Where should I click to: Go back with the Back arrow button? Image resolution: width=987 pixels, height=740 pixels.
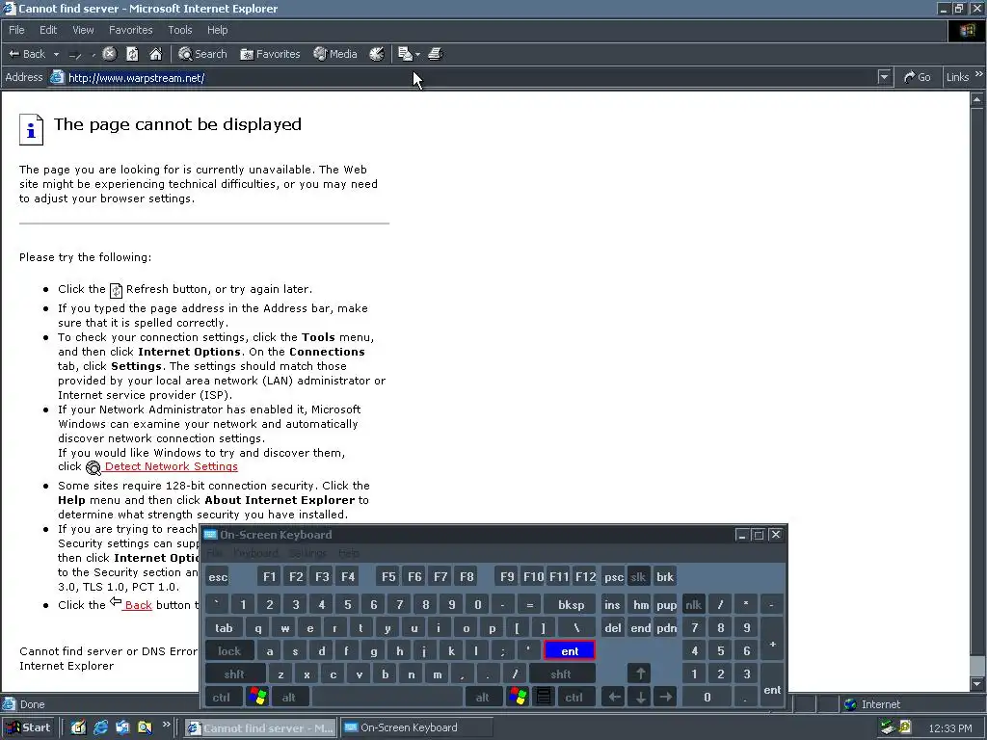tap(26, 54)
